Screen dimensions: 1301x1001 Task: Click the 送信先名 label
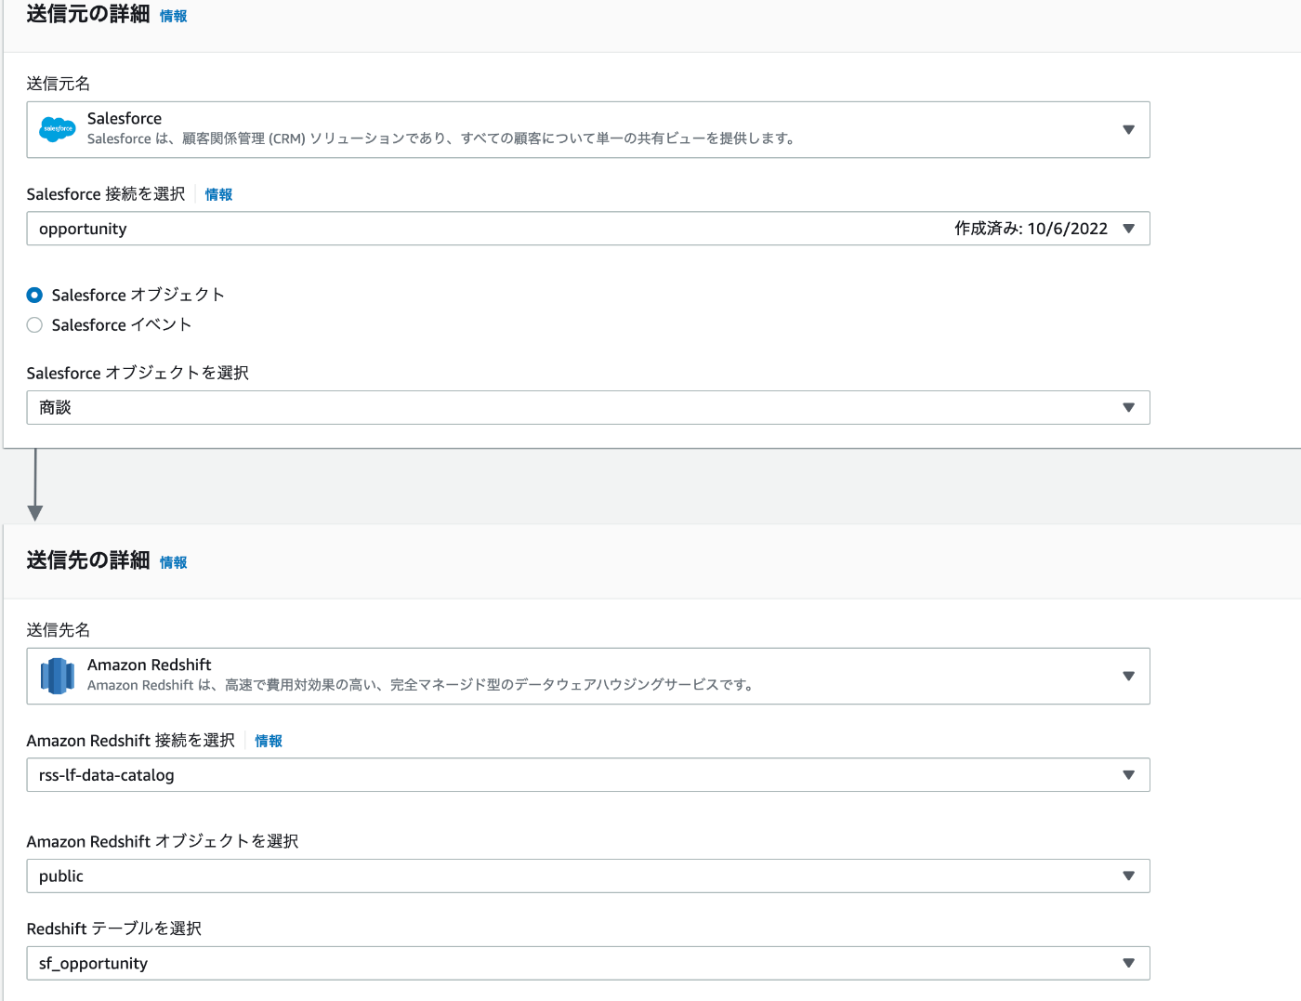[59, 630]
